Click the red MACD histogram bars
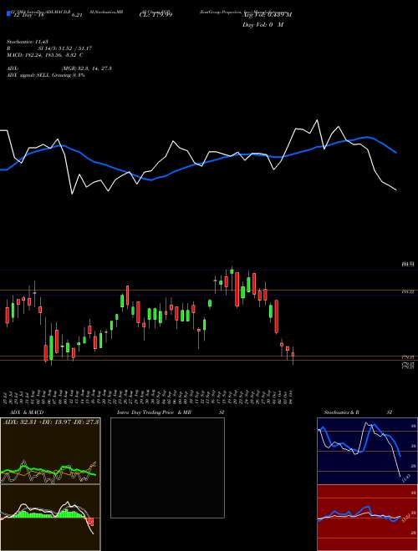 coord(91,522)
